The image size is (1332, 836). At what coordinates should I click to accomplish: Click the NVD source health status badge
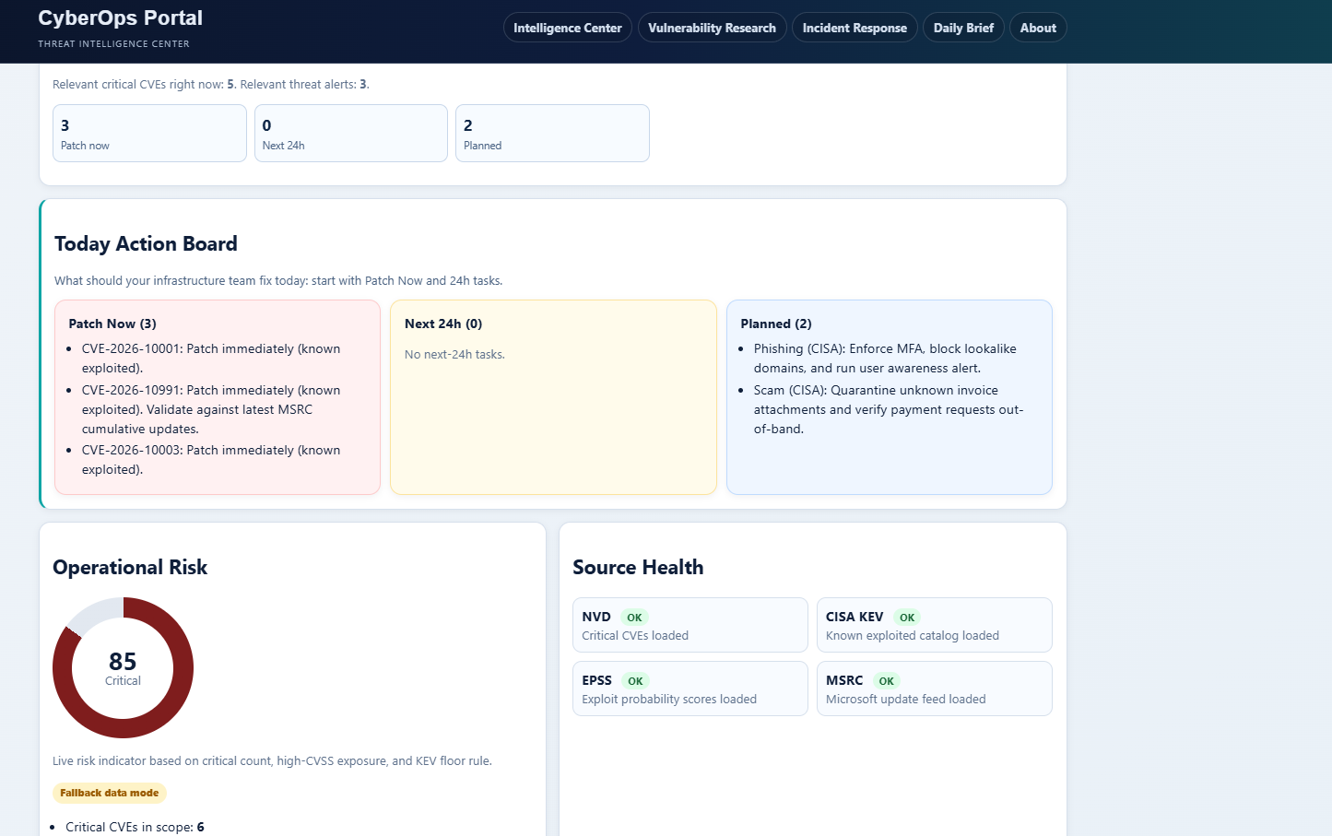pyautogui.click(x=635, y=617)
